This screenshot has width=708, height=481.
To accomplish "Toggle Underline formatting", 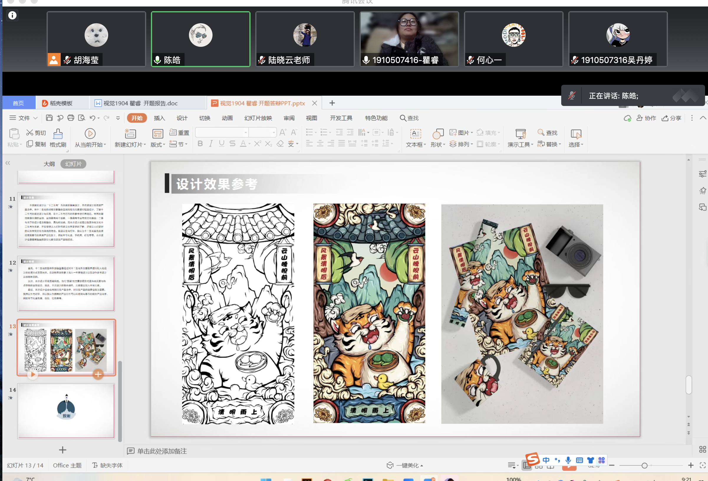I will point(221,144).
